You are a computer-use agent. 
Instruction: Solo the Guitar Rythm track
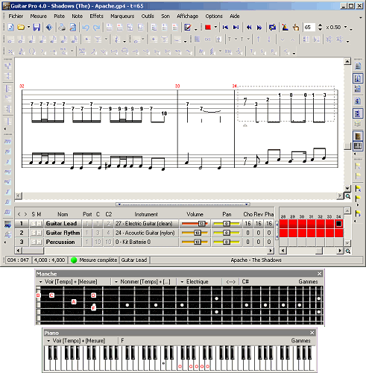34,233
